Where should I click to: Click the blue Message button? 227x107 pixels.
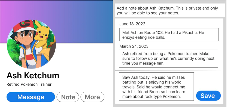point(31,97)
